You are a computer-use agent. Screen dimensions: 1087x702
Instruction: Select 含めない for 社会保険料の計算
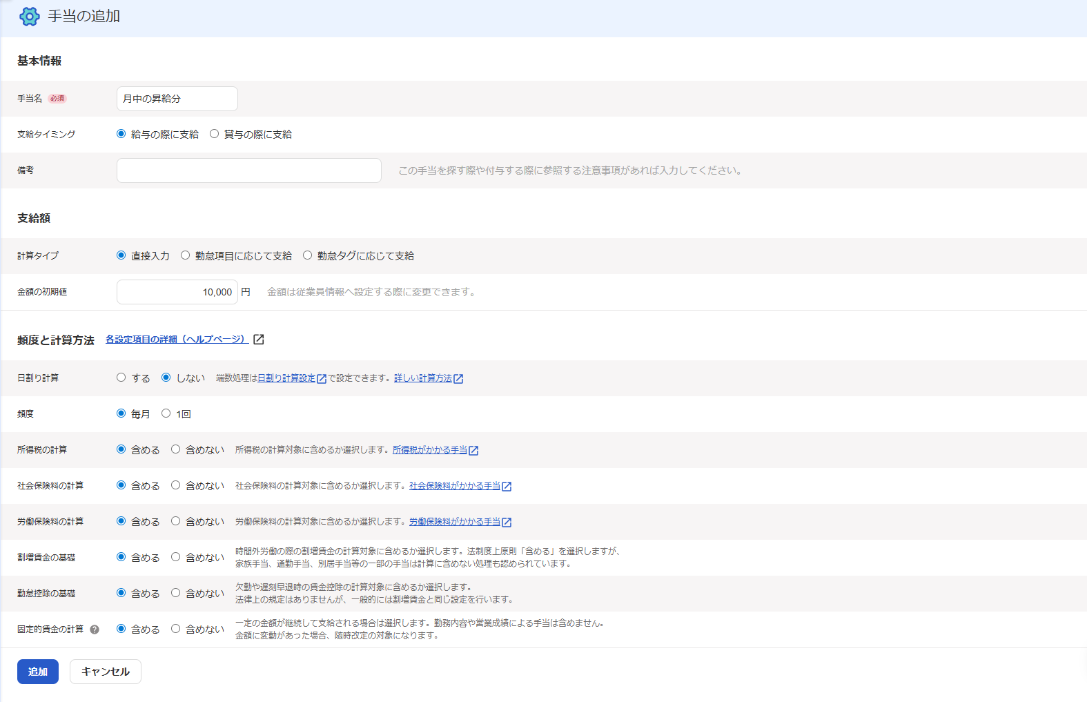176,485
